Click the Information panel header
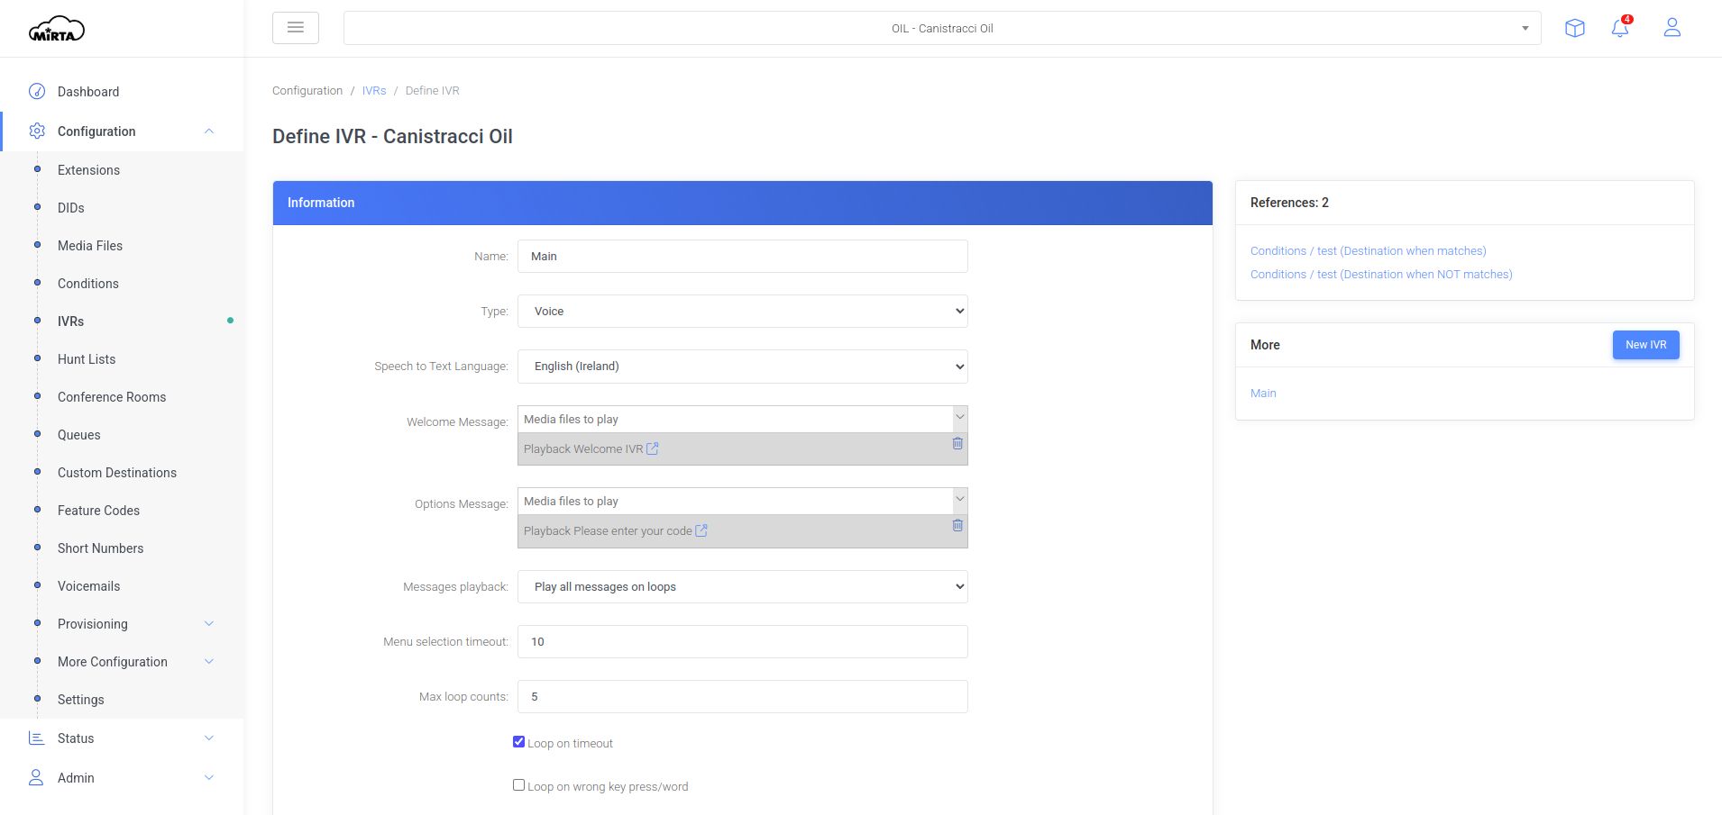This screenshot has width=1722, height=815. tap(743, 203)
